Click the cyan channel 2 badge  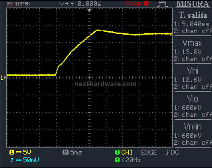pyautogui.click(x=12, y=160)
